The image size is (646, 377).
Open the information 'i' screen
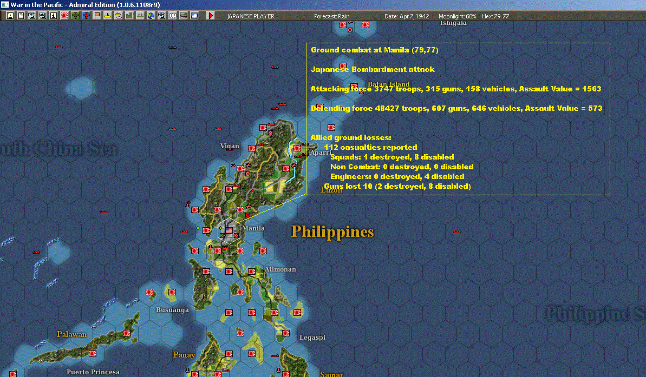pyautogui.click(x=54, y=16)
